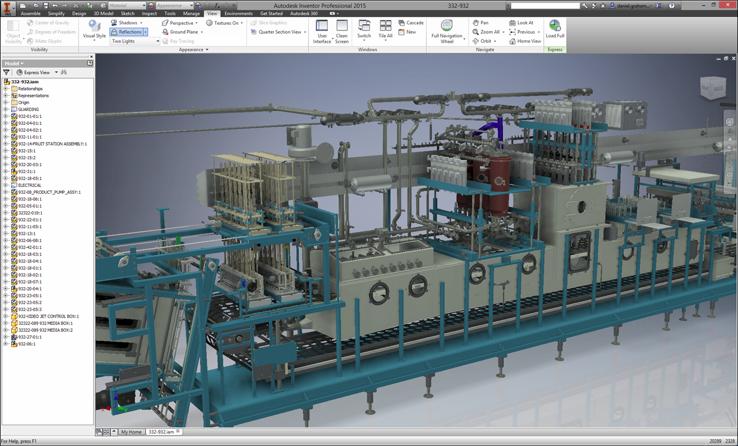Click the Quarter Section View button

277,32
